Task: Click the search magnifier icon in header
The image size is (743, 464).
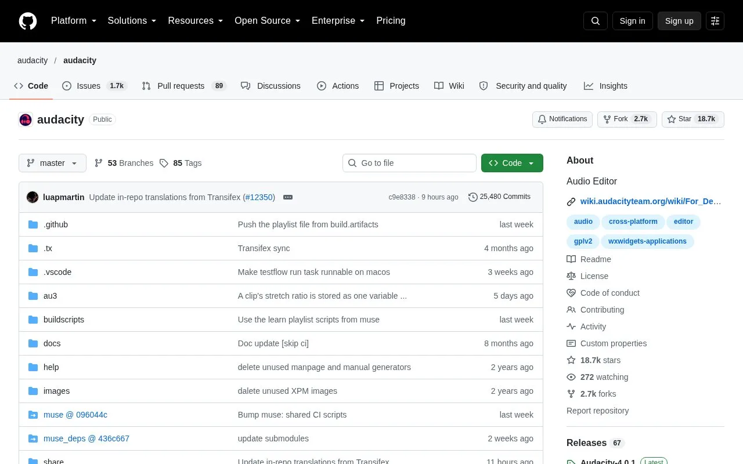Action: click(596, 21)
